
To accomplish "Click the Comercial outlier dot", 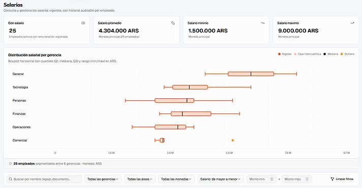I will 233,140.
